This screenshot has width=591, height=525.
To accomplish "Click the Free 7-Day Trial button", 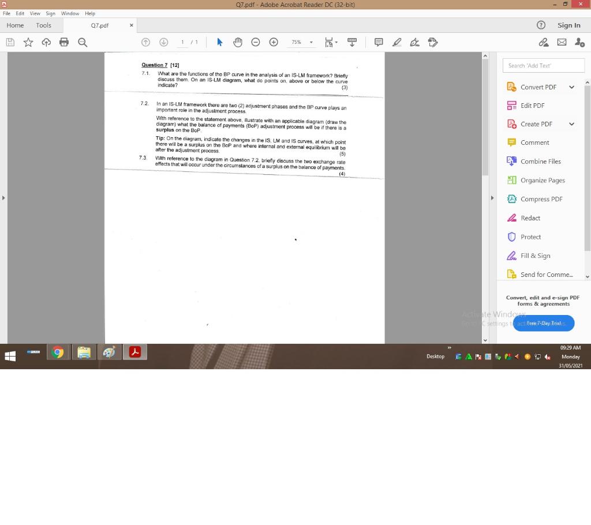I will [x=543, y=323].
